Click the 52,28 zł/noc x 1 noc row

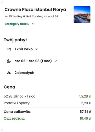point(47,96)
